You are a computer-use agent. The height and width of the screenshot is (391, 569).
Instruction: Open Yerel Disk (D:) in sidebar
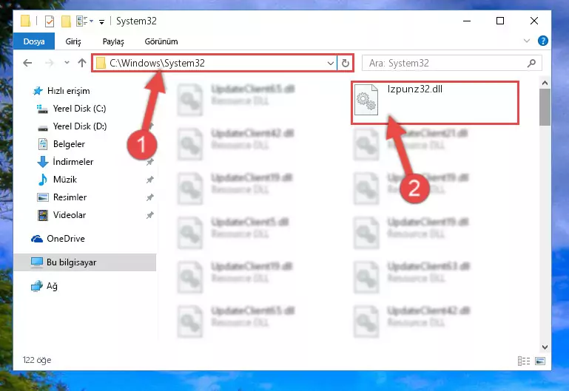pyautogui.click(x=79, y=126)
